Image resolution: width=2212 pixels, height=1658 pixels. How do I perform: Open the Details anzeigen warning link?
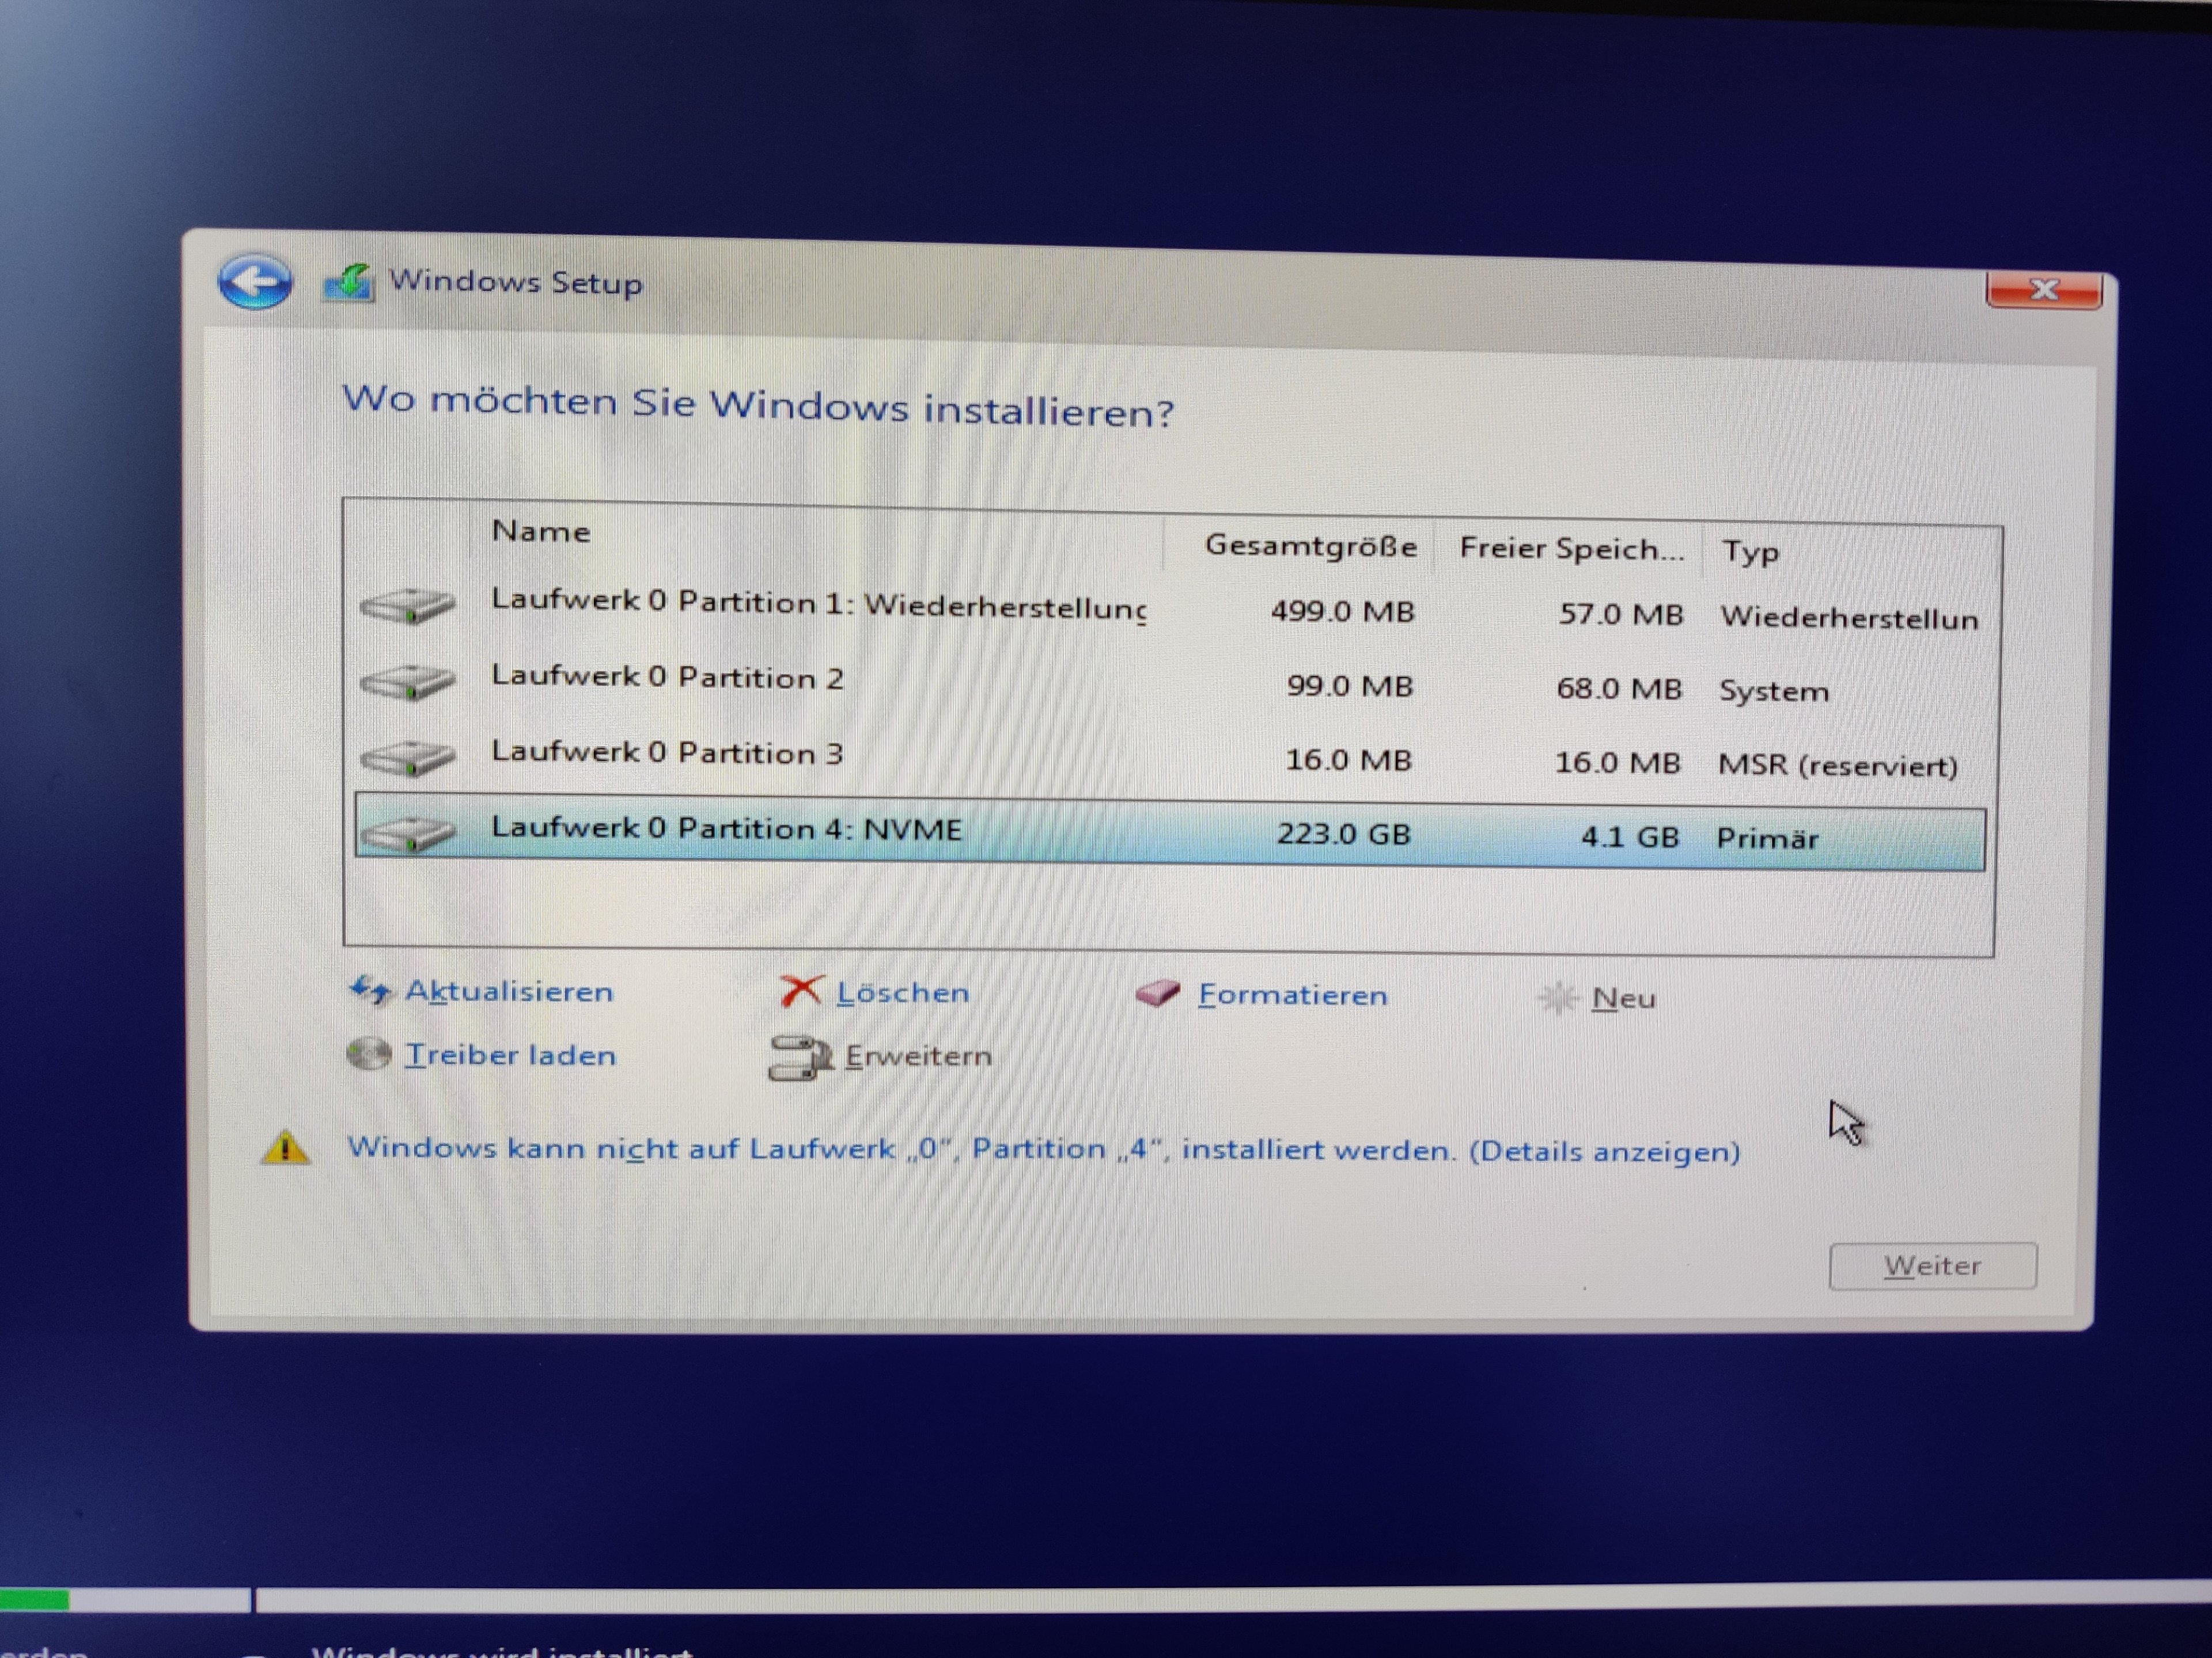tap(1604, 1151)
